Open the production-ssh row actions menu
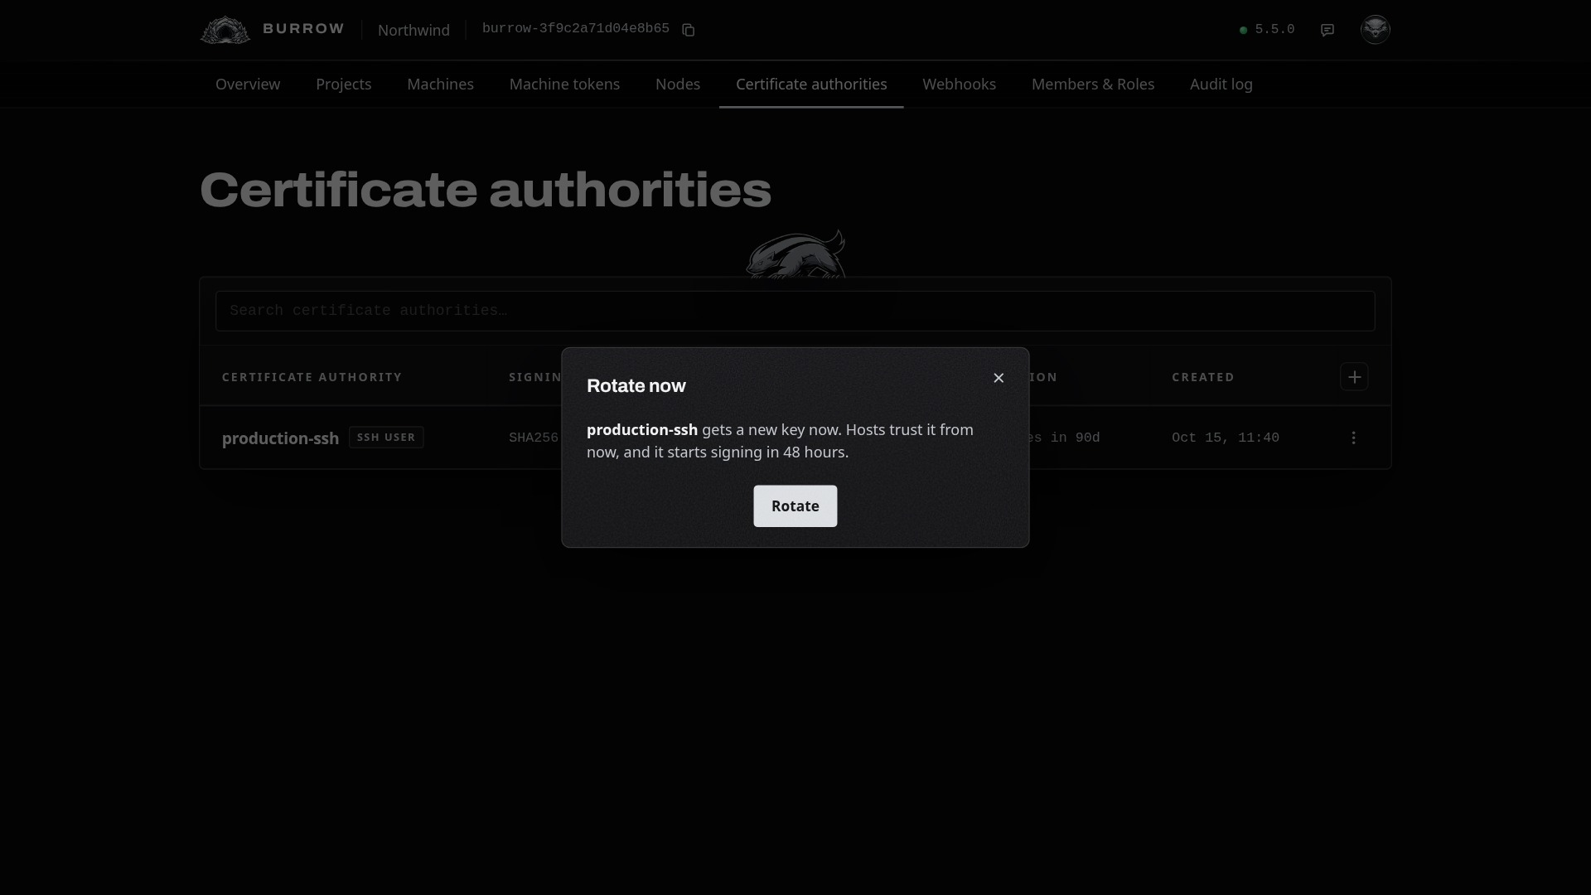Image resolution: width=1591 pixels, height=895 pixels. point(1354,438)
